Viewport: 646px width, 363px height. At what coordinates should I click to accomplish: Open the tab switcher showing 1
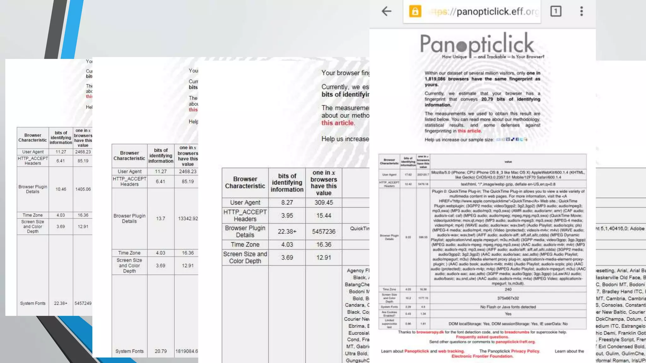click(556, 11)
